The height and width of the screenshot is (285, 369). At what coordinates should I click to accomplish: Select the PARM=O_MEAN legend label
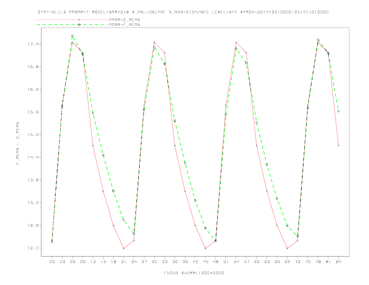click(x=124, y=20)
